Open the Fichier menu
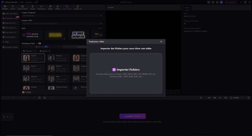 (x=22, y=2)
